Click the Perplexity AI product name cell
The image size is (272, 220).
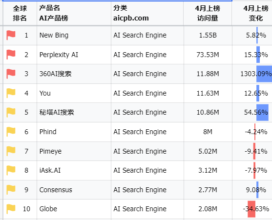[74, 55]
